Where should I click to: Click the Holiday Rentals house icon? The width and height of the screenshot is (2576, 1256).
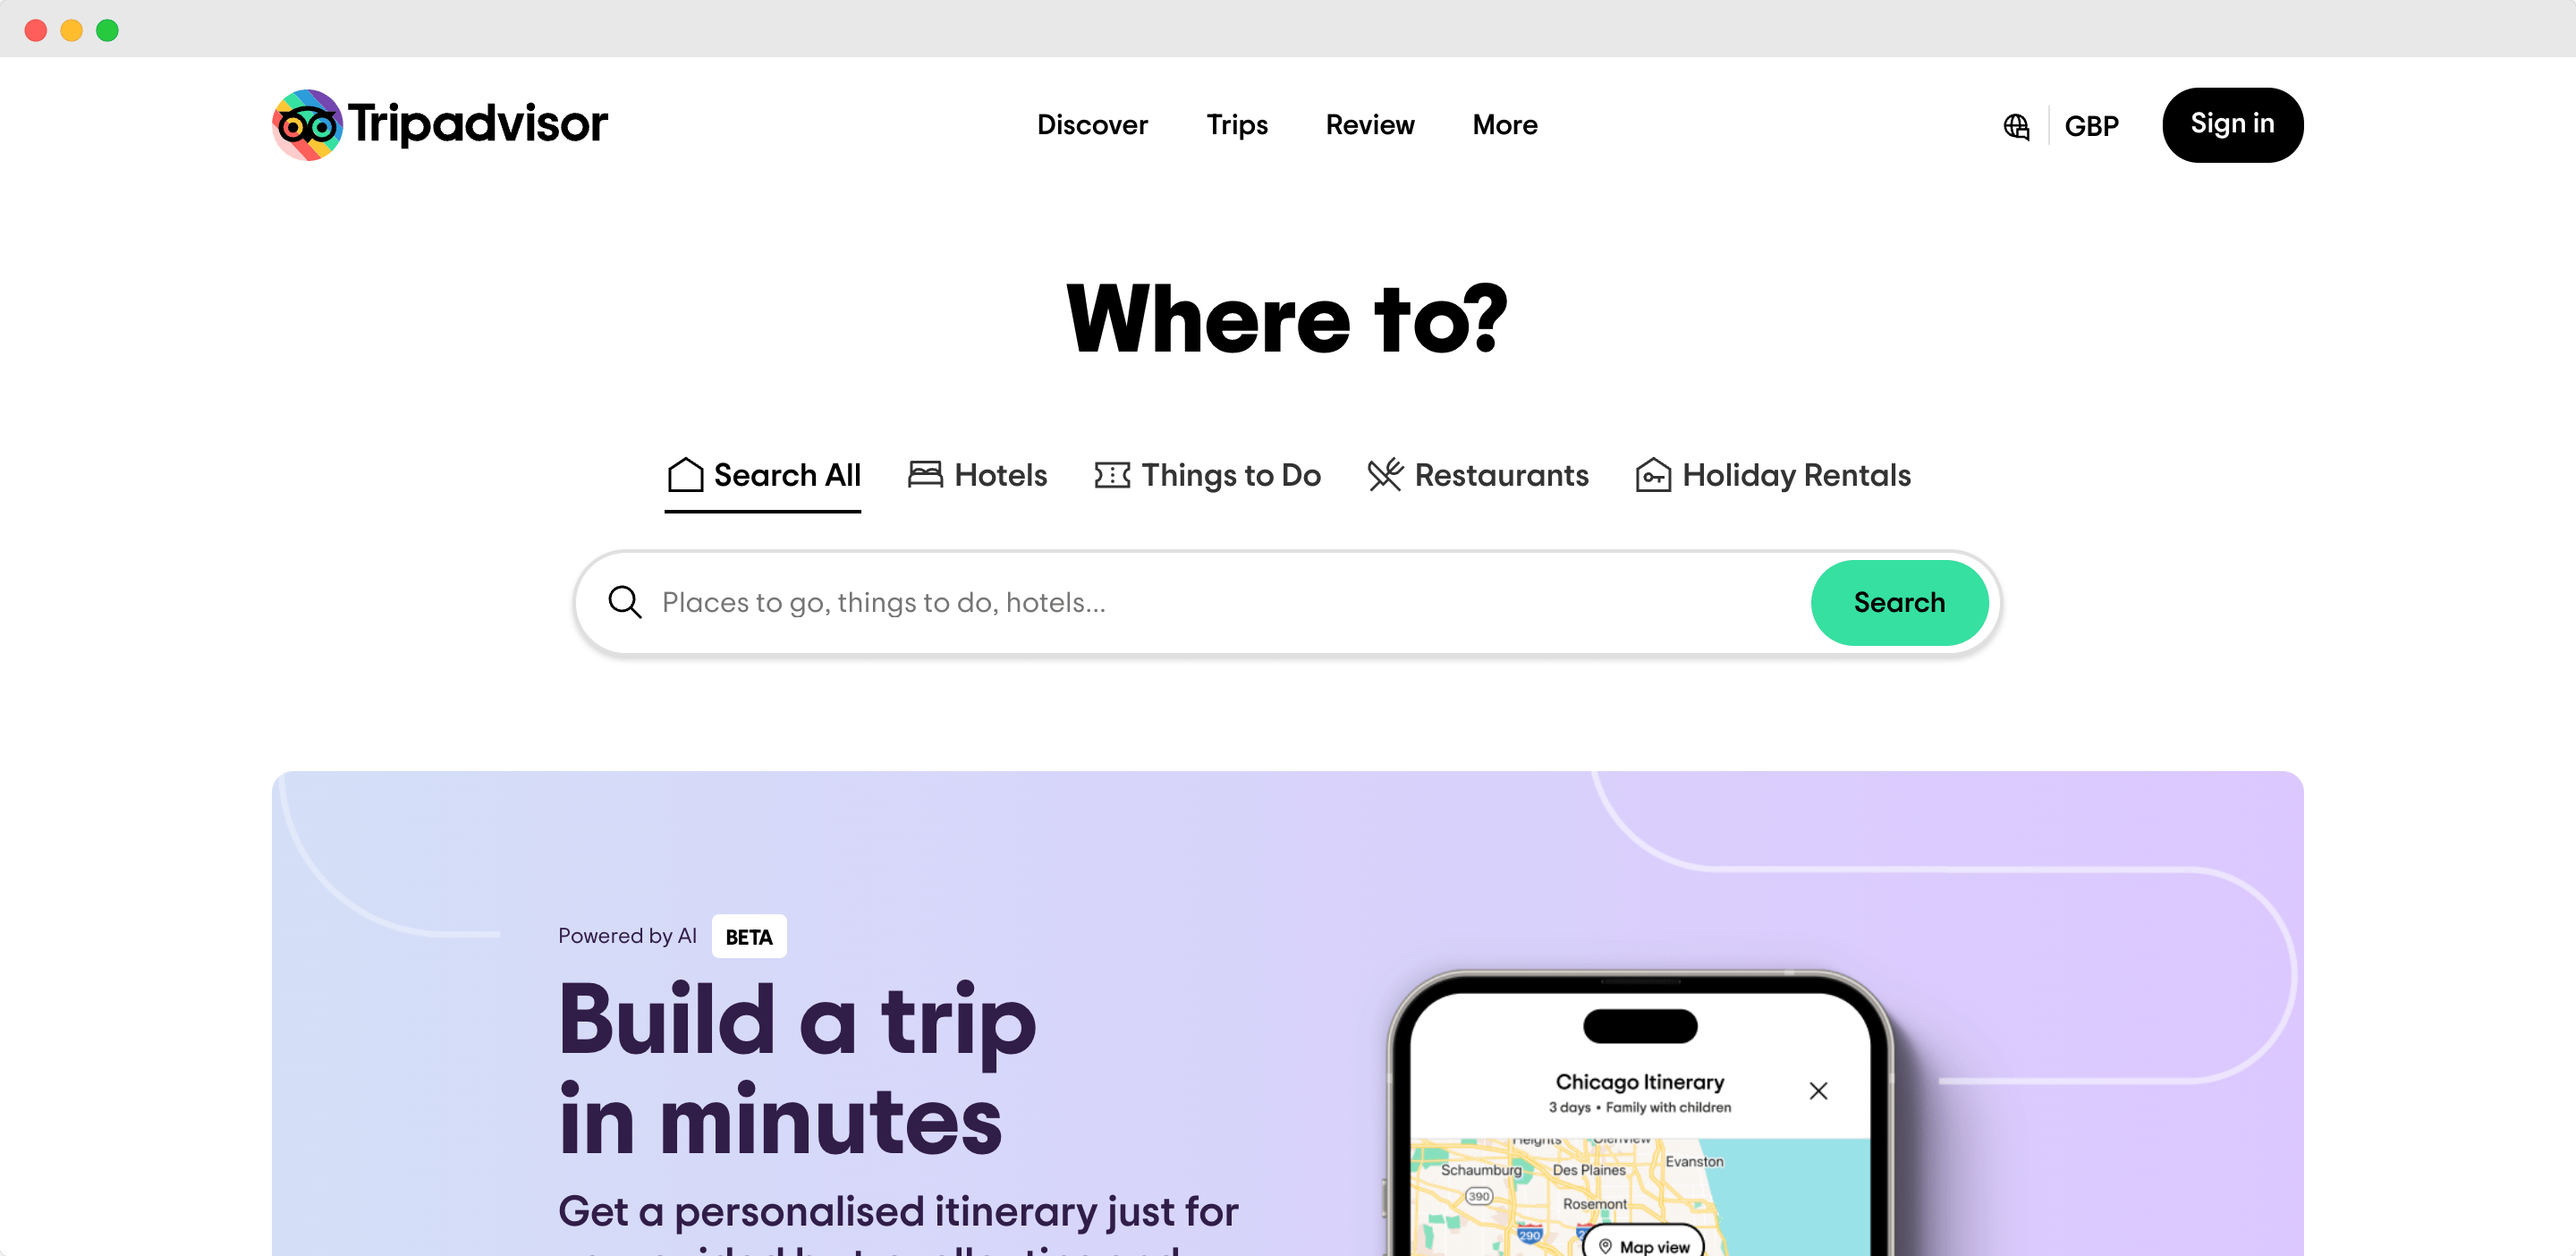point(1653,473)
